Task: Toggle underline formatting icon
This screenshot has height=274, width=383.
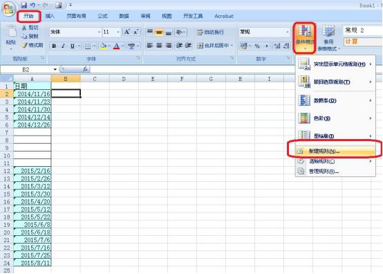Action: pyautogui.click(x=73, y=46)
